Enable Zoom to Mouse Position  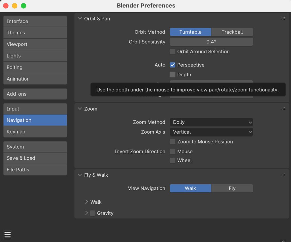tap(172, 142)
